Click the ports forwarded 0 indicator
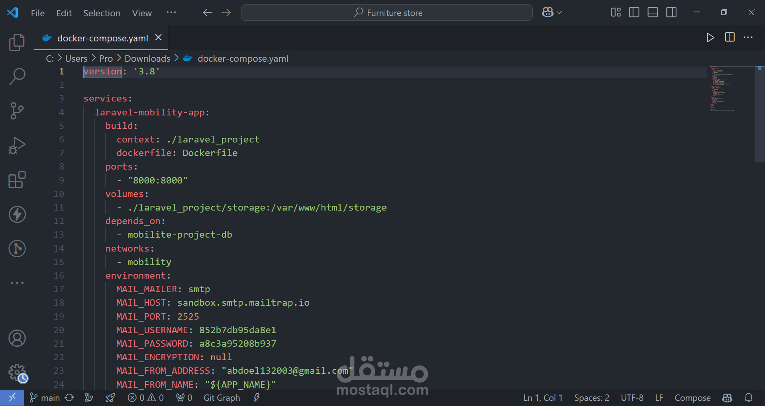This screenshot has height=406, width=765. tap(184, 398)
